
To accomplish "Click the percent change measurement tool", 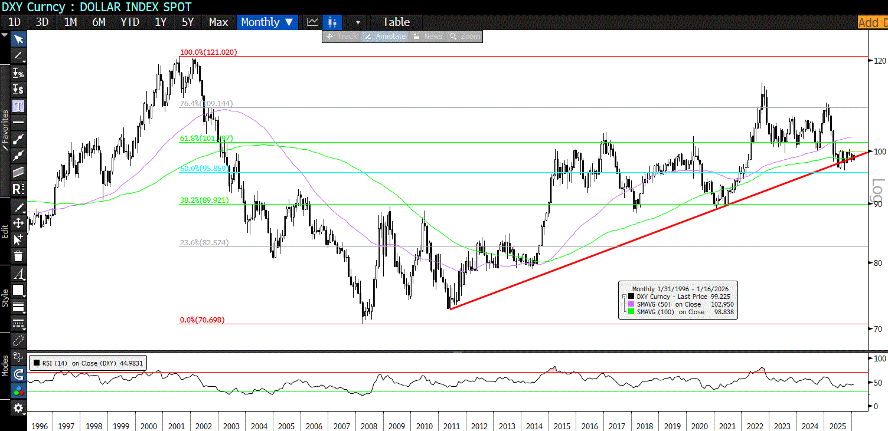I will click(18, 73).
